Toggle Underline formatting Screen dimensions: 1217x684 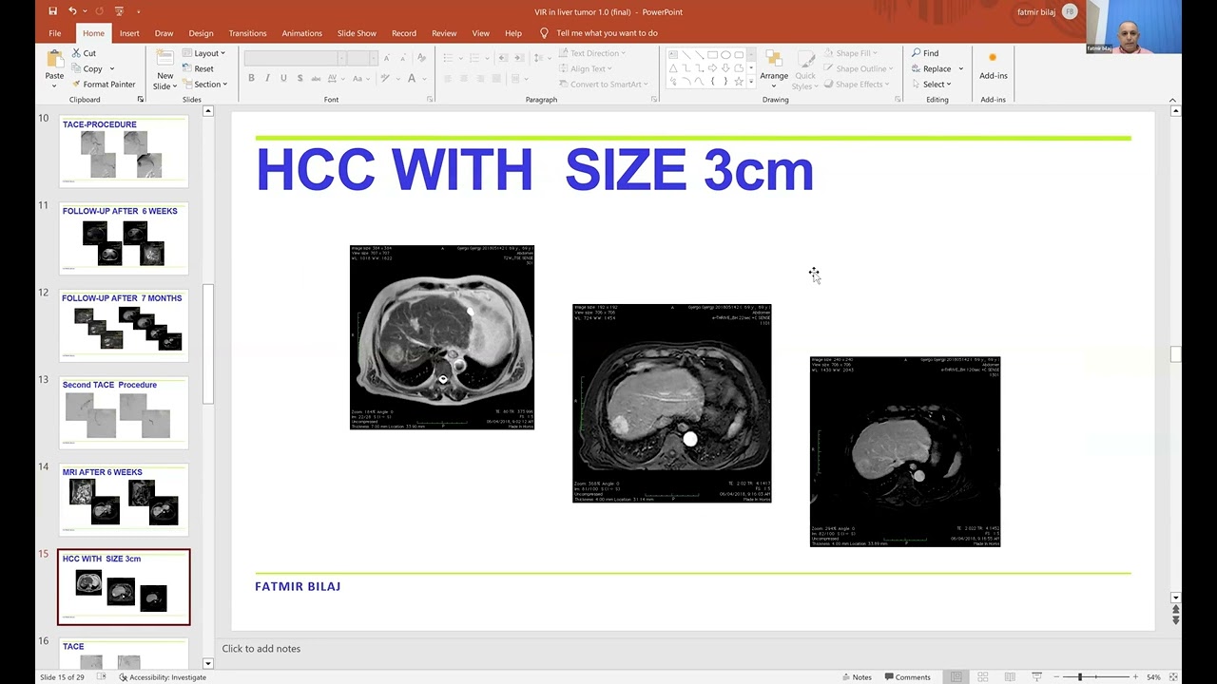283,78
